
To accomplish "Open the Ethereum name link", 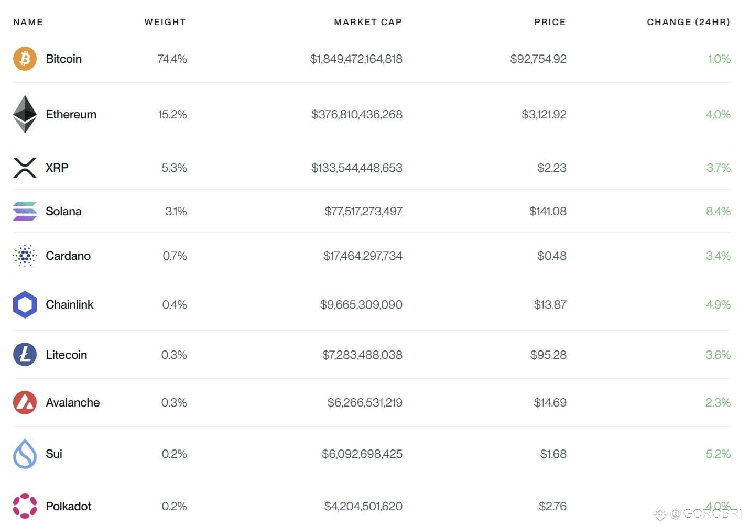I will coord(71,114).
